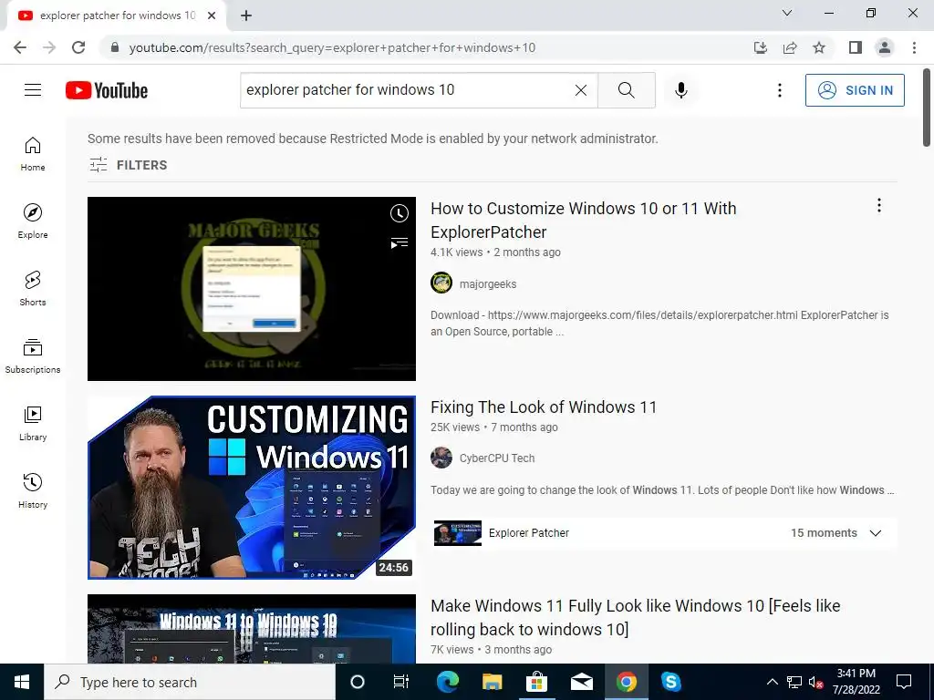Open Explore in the sidebar
Screen dimensions: 934x700
pyautogui.click(x=33, y=221)
